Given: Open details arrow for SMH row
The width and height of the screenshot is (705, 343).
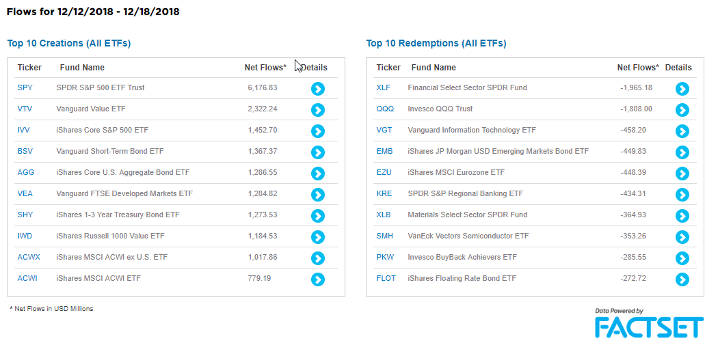Looking at the screenshot, I should (x=682, y=237).
